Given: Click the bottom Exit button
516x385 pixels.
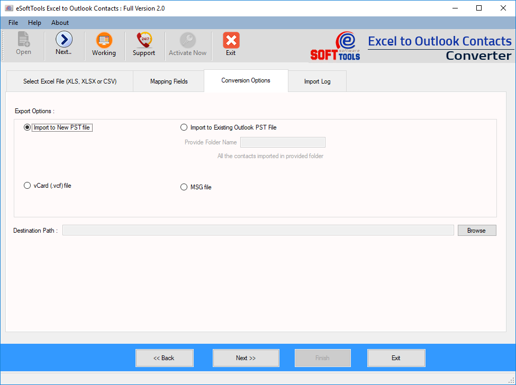Looking at the screenshot, I should coord(396,357).
